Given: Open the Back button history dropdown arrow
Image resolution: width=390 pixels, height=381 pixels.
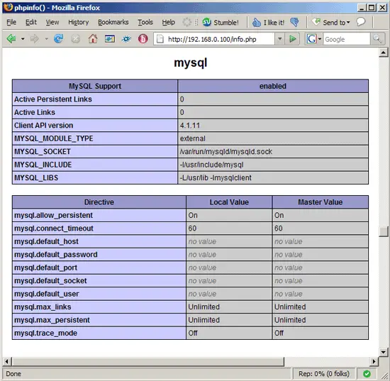Looking at the screenshot, I should coord(23,39).
